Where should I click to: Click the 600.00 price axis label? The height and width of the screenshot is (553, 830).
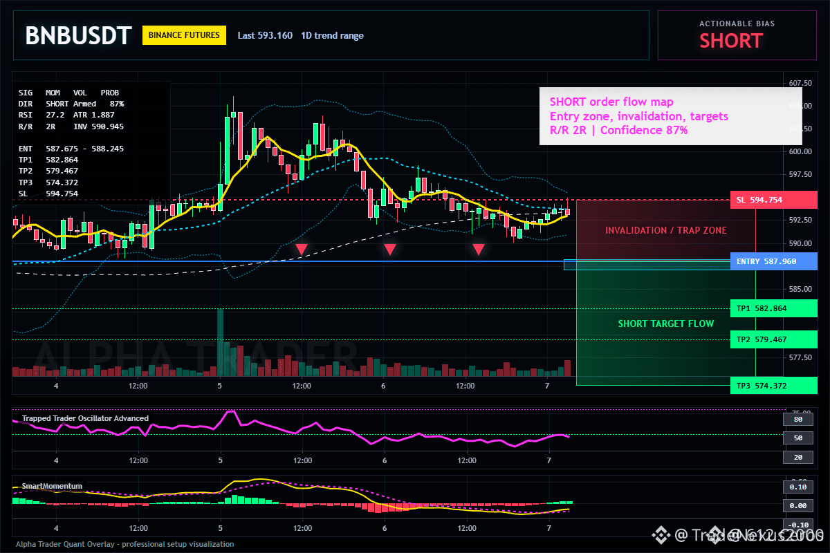point(800,151)
